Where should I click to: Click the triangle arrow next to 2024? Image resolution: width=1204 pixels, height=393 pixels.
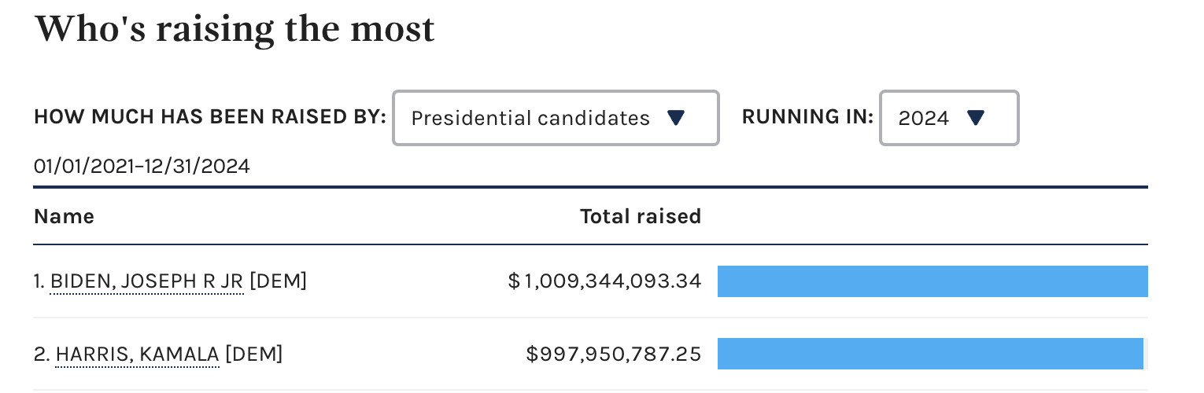coord(975,119)
